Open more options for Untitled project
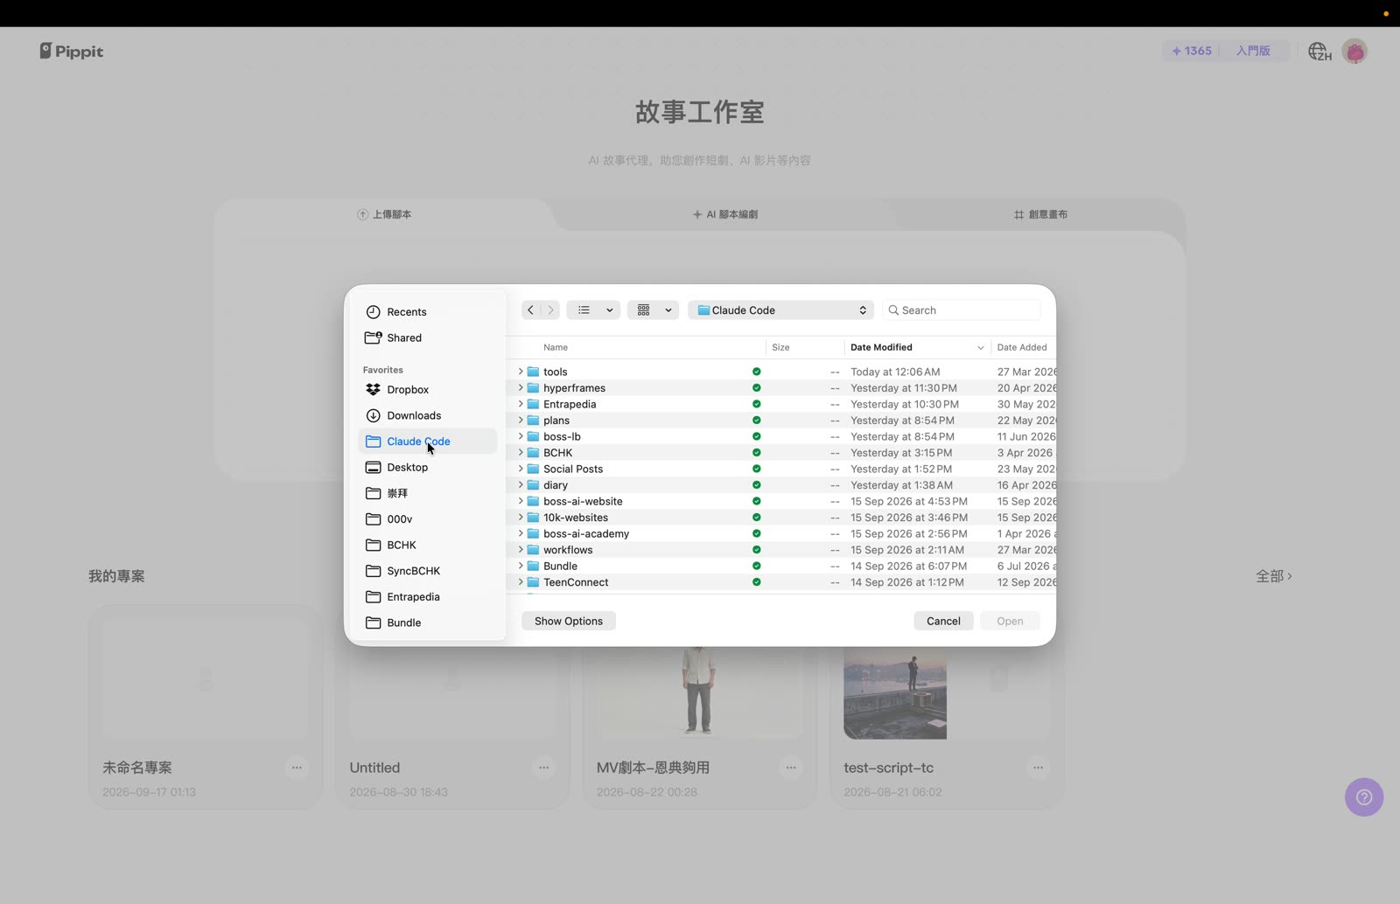Viewport: 1400px width, 904px height. point(544,768)
